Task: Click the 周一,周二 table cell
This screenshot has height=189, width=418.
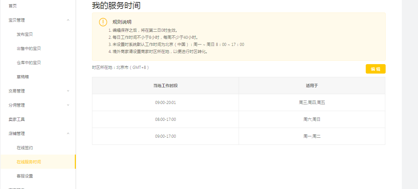Action: tap(312, 136)
